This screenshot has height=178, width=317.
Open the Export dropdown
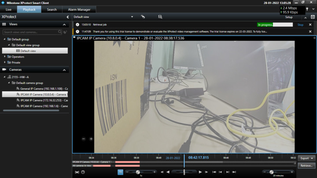point(306,158)
